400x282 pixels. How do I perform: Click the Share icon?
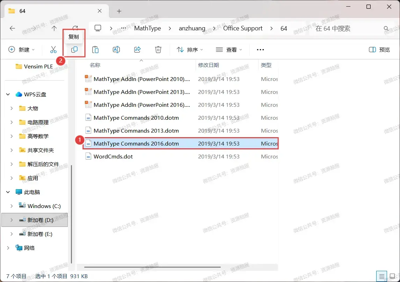pos(137,50)
